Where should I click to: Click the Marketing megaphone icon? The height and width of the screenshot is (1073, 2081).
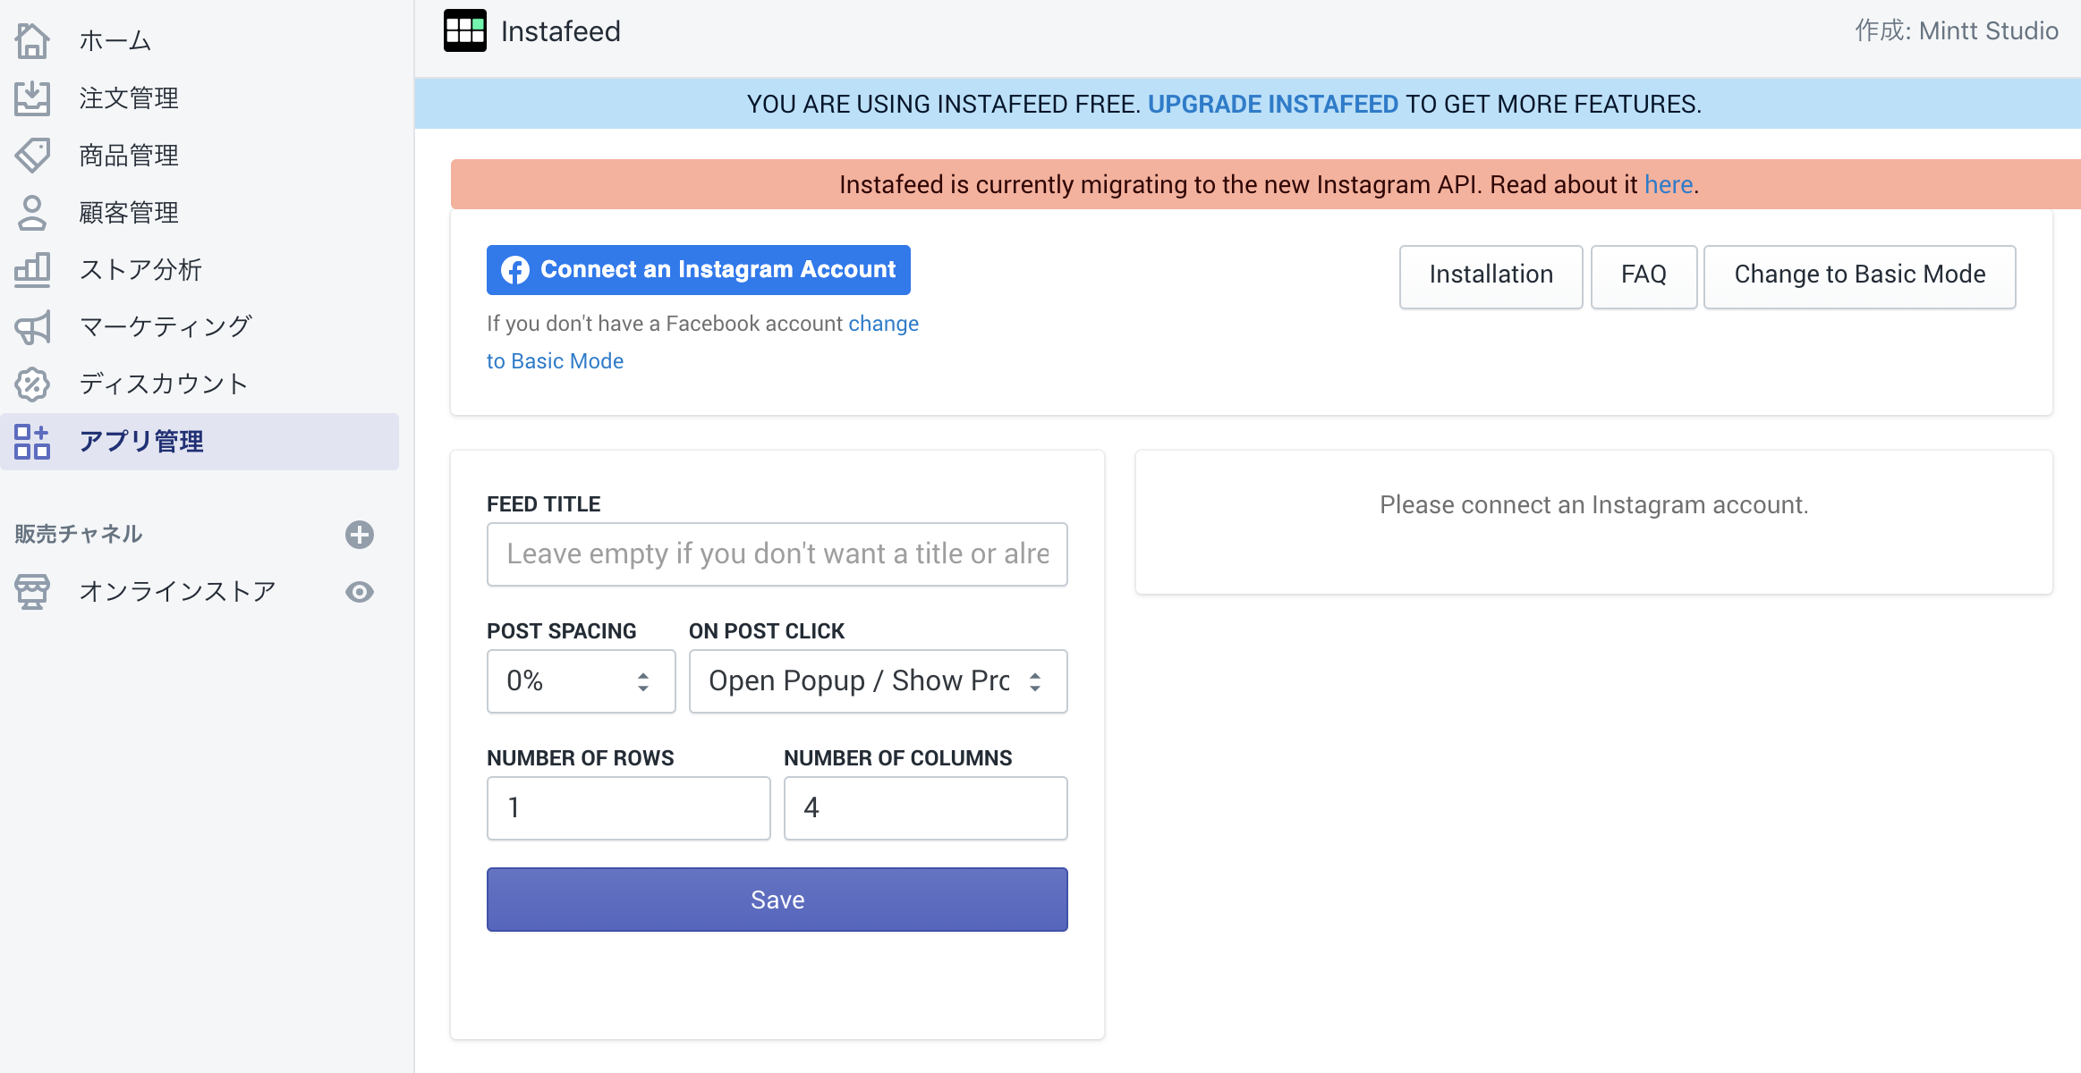coord(32,327)
